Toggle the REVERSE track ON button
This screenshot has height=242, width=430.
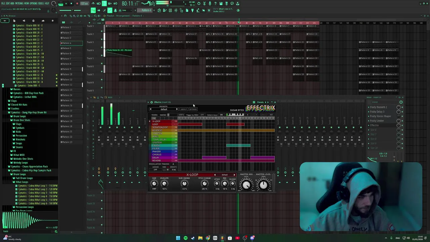click(x=176, y=130)
